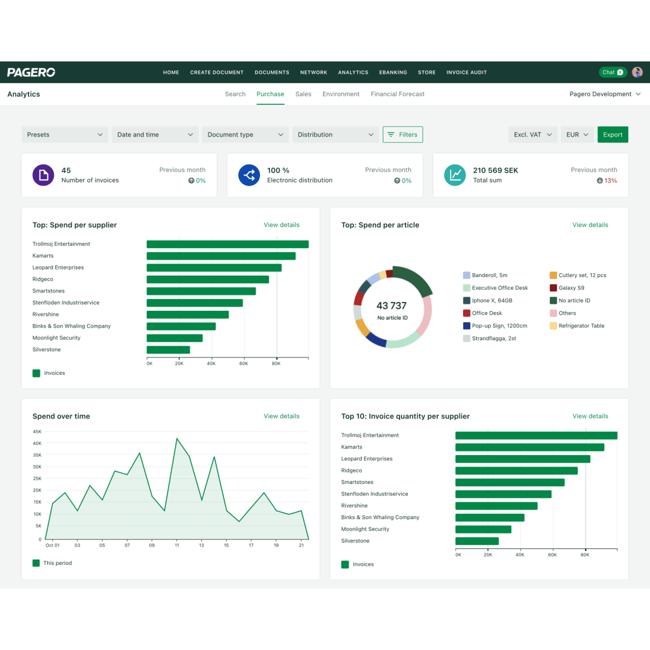Click the Refrigerator Table legend swatch

click(554, 326)
